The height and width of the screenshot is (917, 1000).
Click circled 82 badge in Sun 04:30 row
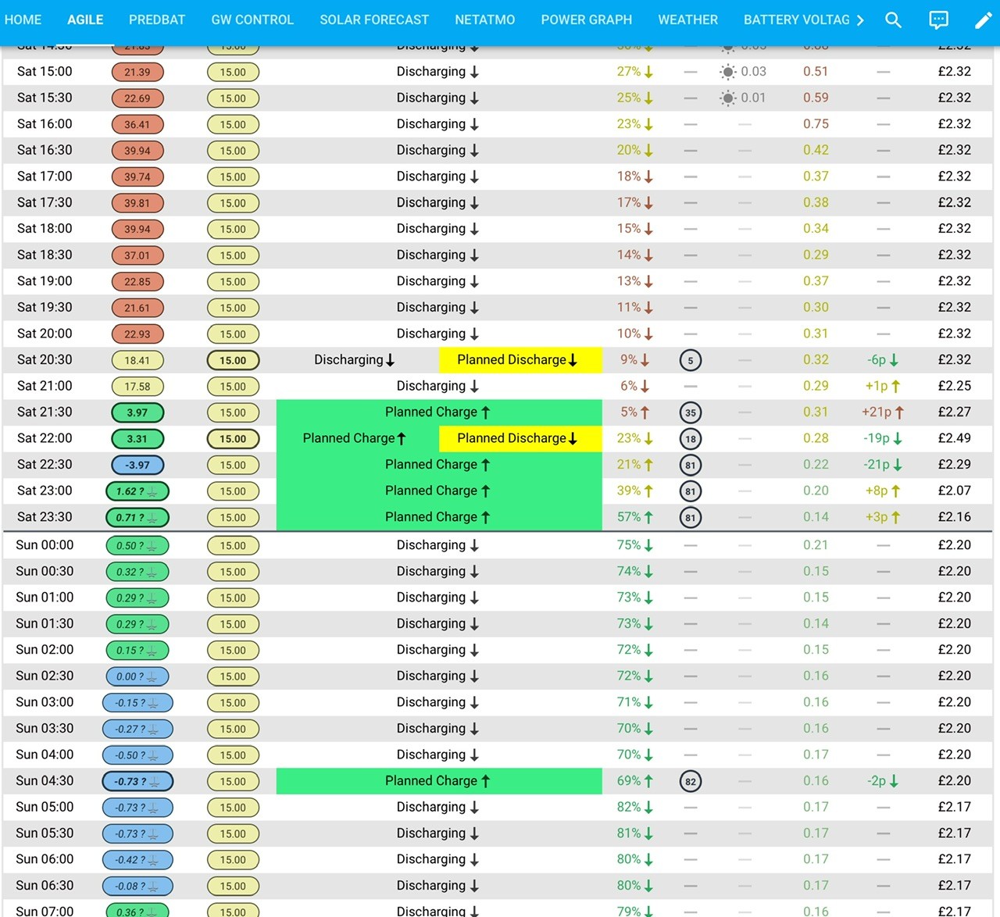(691, 781)
